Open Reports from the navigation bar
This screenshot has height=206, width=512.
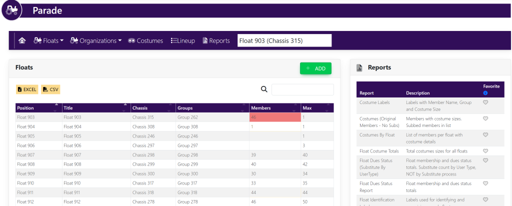click(216, 41)
